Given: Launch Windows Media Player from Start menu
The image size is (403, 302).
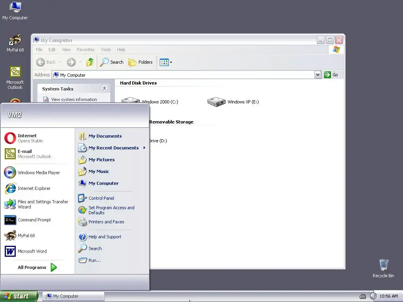Looking at the screenshot, I should 37,173.
